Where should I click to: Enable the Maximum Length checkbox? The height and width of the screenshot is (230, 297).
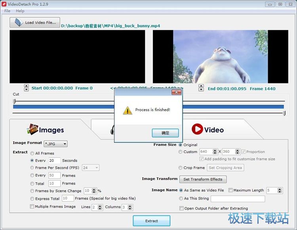(230, 190)
